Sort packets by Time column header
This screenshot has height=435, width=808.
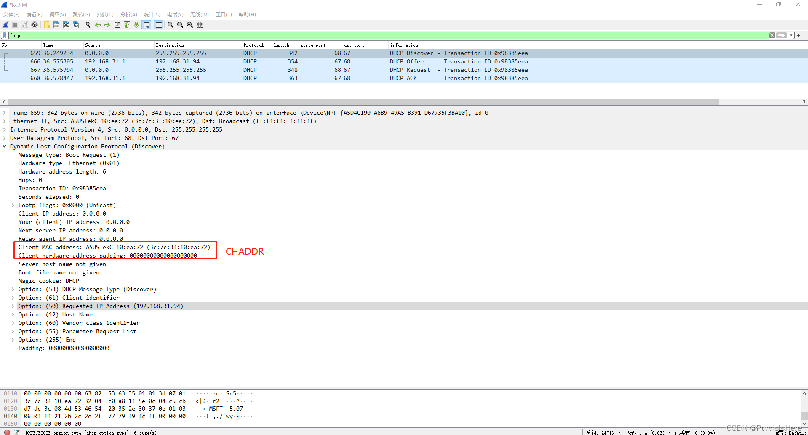pyautogui.click(x=62, y=45)
